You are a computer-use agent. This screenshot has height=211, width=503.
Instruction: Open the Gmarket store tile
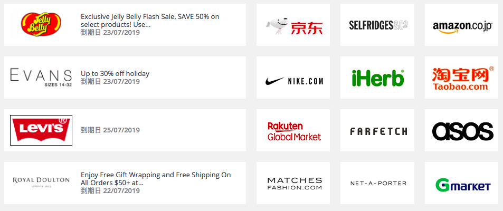click(x=462, y=183)
